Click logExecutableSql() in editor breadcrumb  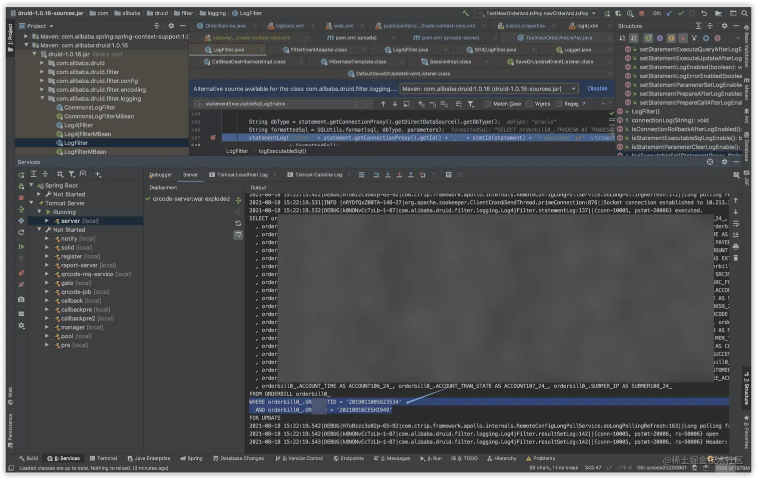point(282,151)
